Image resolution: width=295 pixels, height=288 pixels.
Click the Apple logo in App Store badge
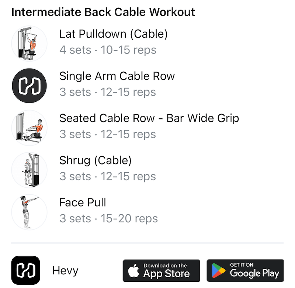pos(133,271)
